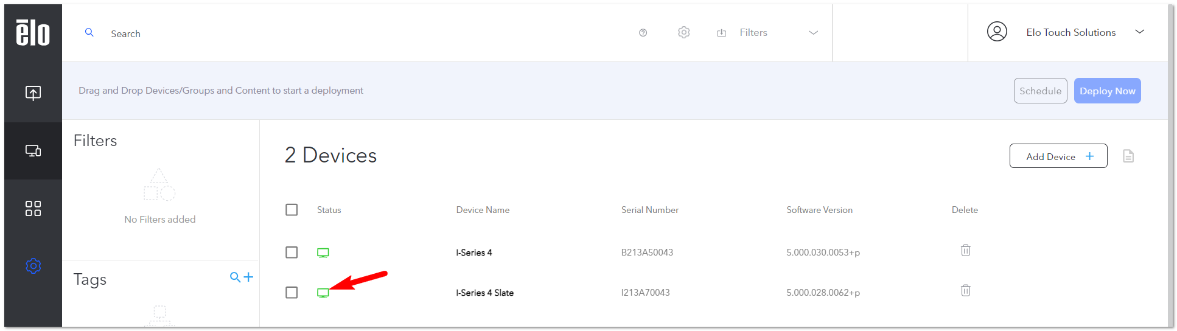The width and height of the screenshot is (1177, 331).
Task: Open the content upload section in the sidebar
Action: click(33, 92)
